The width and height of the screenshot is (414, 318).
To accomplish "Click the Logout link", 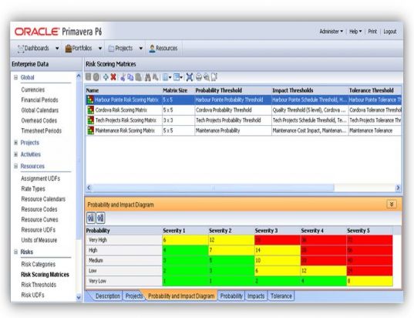I will 389,32.
